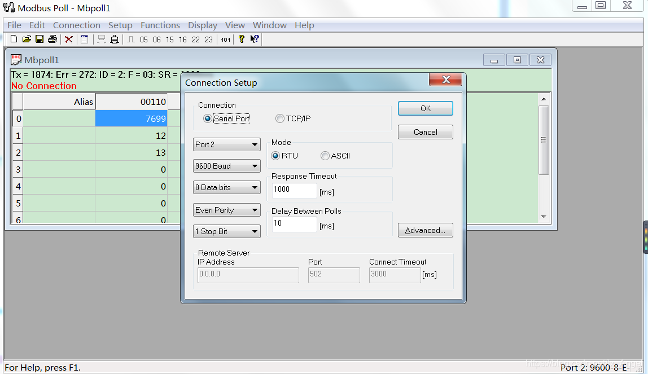Image resolution: width=648 pixels, height=374 pixels.
Task: Click the disconnect plug icon in toolbar
Action: 115,39
